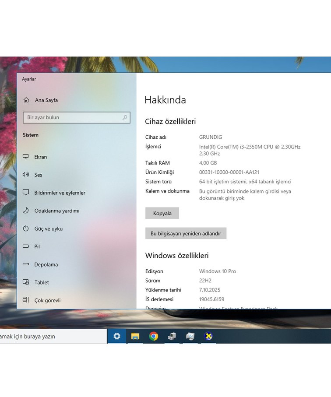331x397 pixels.
Task: Open Güç ve uyku label
Action: pyautogui.click(x=48, y=229)
